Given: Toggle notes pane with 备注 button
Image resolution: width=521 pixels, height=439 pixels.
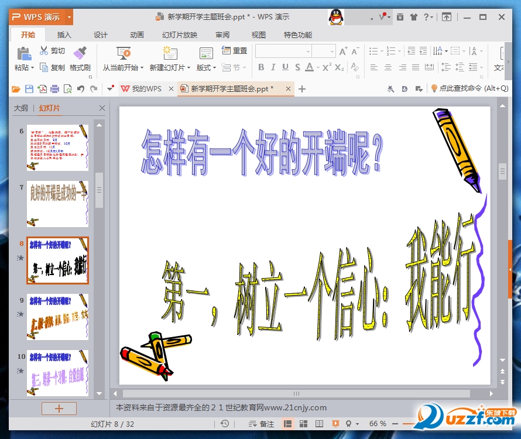Looking at the screenshot, I should pos(262,424).
